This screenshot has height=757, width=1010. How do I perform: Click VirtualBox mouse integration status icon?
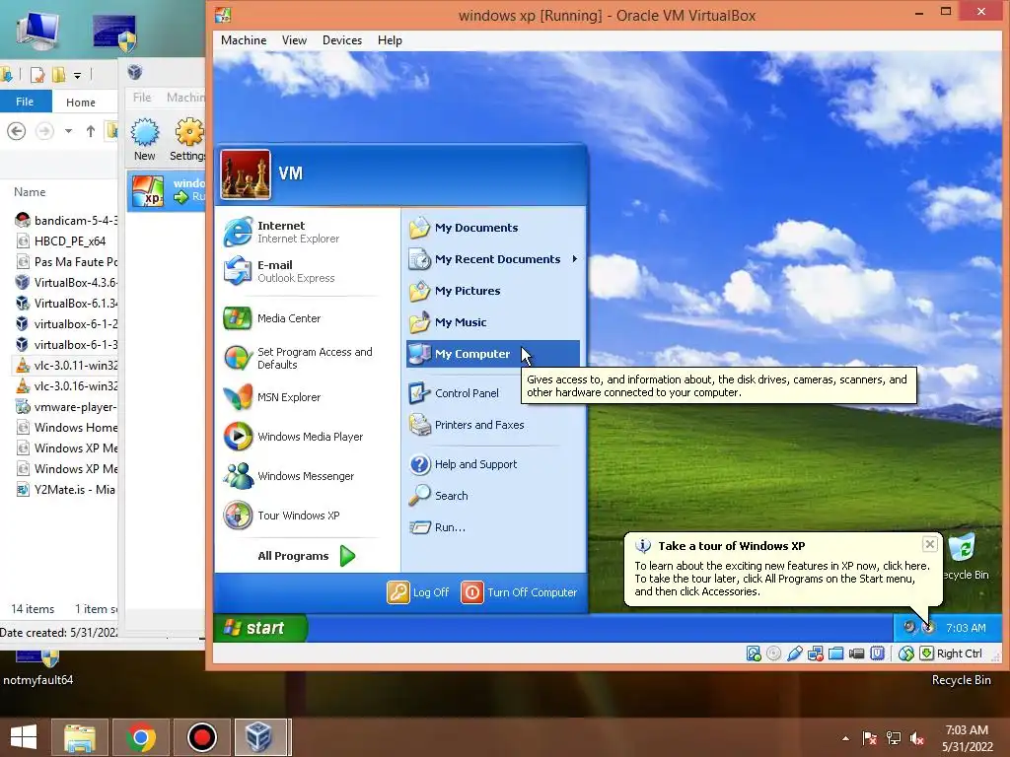tap(906, 654)
